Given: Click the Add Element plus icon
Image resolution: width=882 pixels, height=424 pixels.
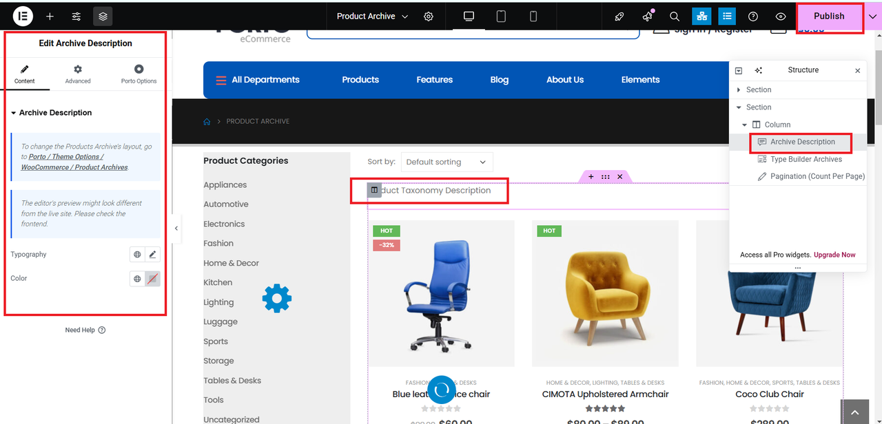Looking at the screenshot, I should point(50,16).
